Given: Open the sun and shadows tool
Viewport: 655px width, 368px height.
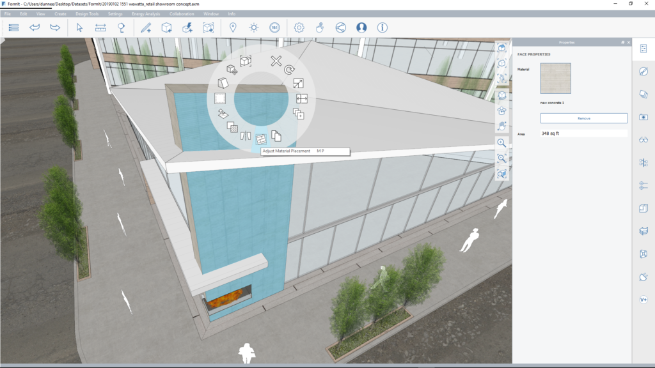Looking at the screenshot, I should coord(254,27).
